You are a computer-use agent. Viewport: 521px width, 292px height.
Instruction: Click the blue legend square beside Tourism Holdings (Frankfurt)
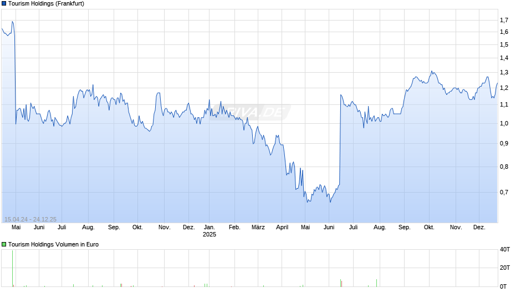pos(4,4)
